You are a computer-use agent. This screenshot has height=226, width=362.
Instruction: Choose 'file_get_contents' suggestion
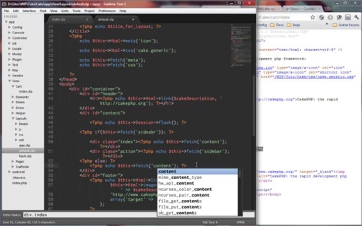(x=197, y=201)
